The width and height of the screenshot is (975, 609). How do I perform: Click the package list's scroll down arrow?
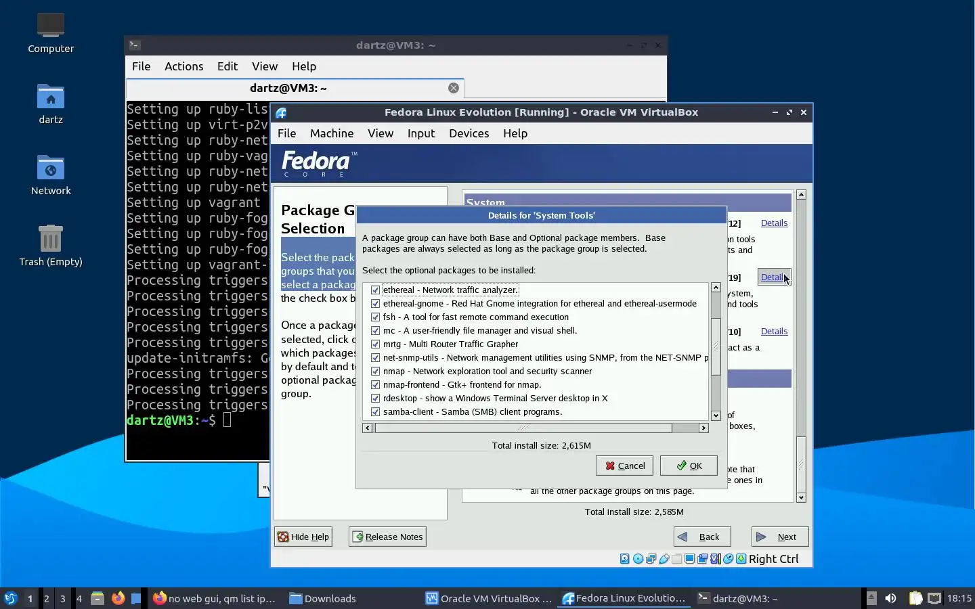[x=716, y=415]
